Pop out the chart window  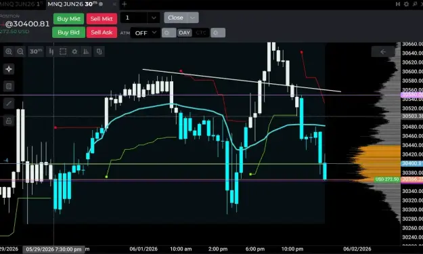tap(415, 4)
